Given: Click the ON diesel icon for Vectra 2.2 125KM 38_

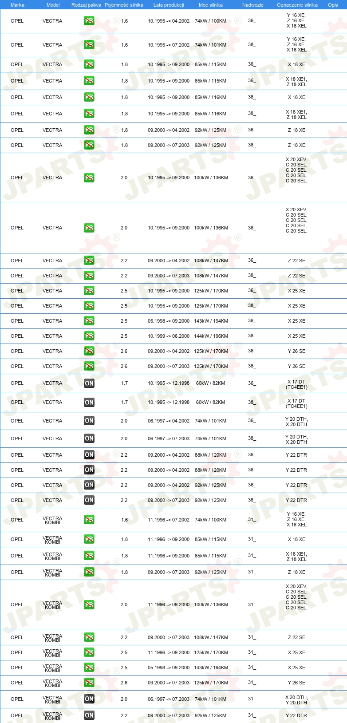Looking at the screenshot, I should [89, 500].
